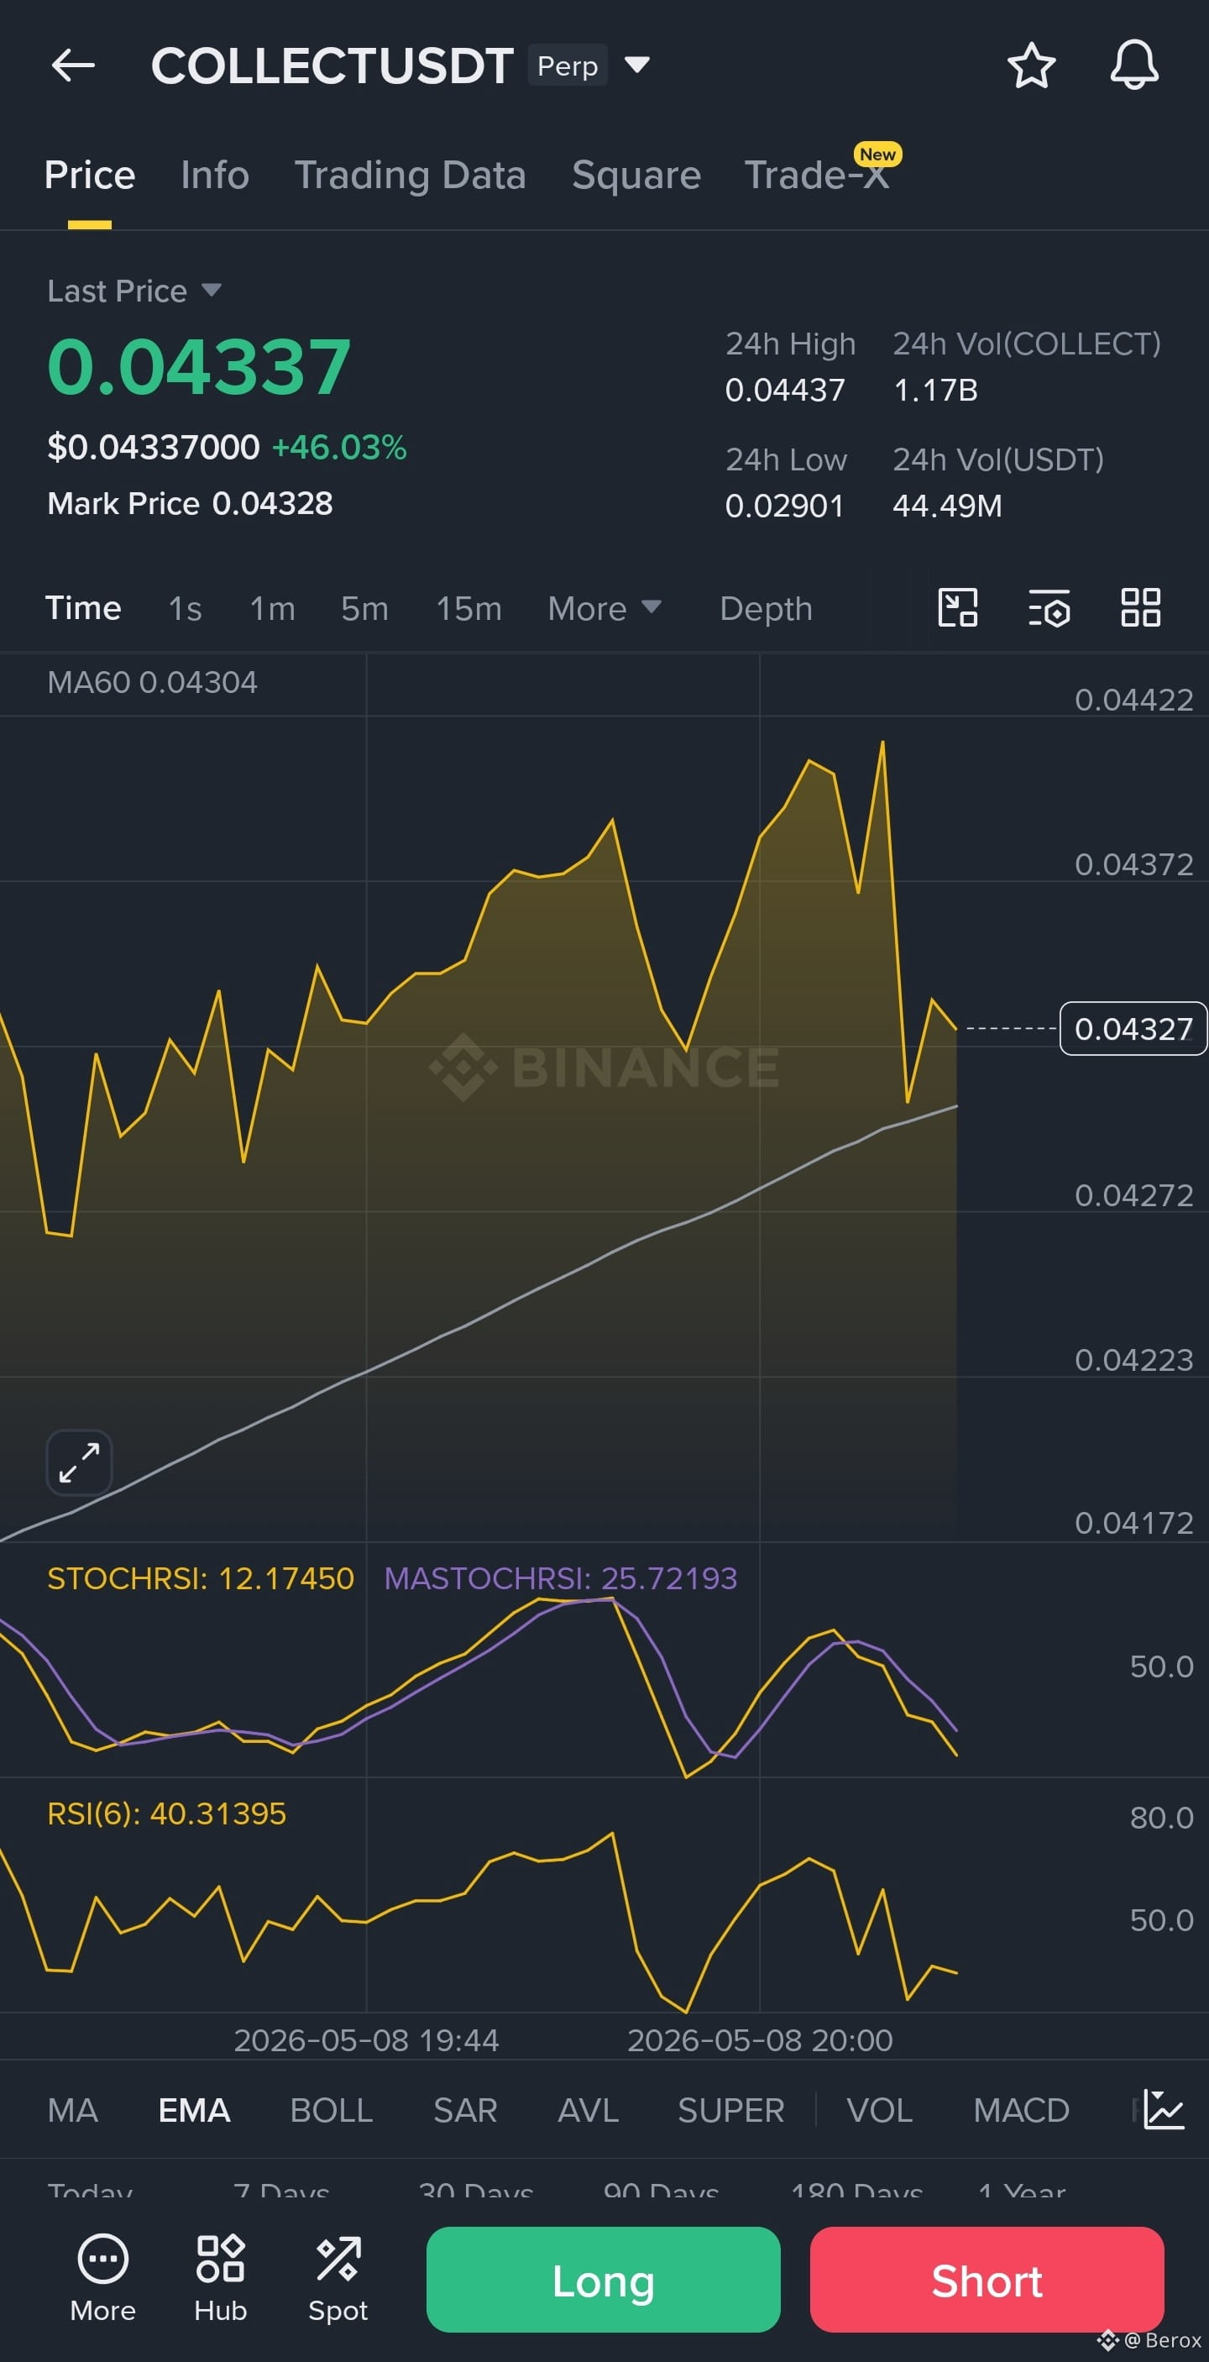Tap the +46.03% change percentage
The image size is (1209, 2362).
(x=339, y=448)
